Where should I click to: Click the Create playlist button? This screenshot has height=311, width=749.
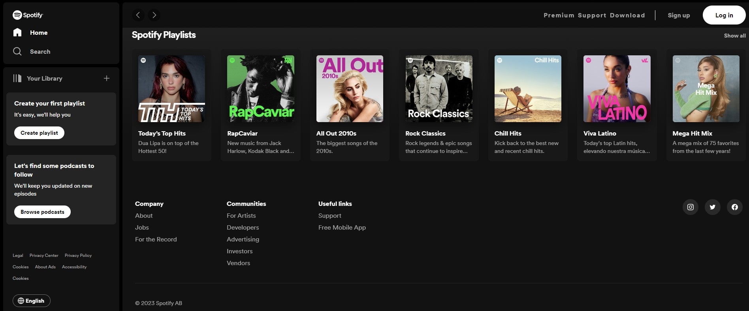coord(39,133)
